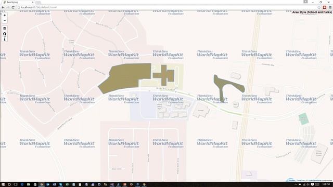Image resolution: width=333 pixels, height=187 pixels.
Task: Open a new browser tab
Action: pos(38,2)
